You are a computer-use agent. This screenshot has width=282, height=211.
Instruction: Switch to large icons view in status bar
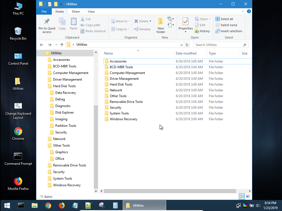coord(248,196)
